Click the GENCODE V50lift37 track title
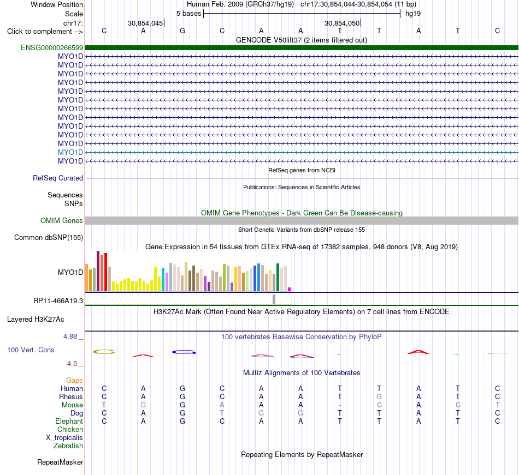 (301, 40)
